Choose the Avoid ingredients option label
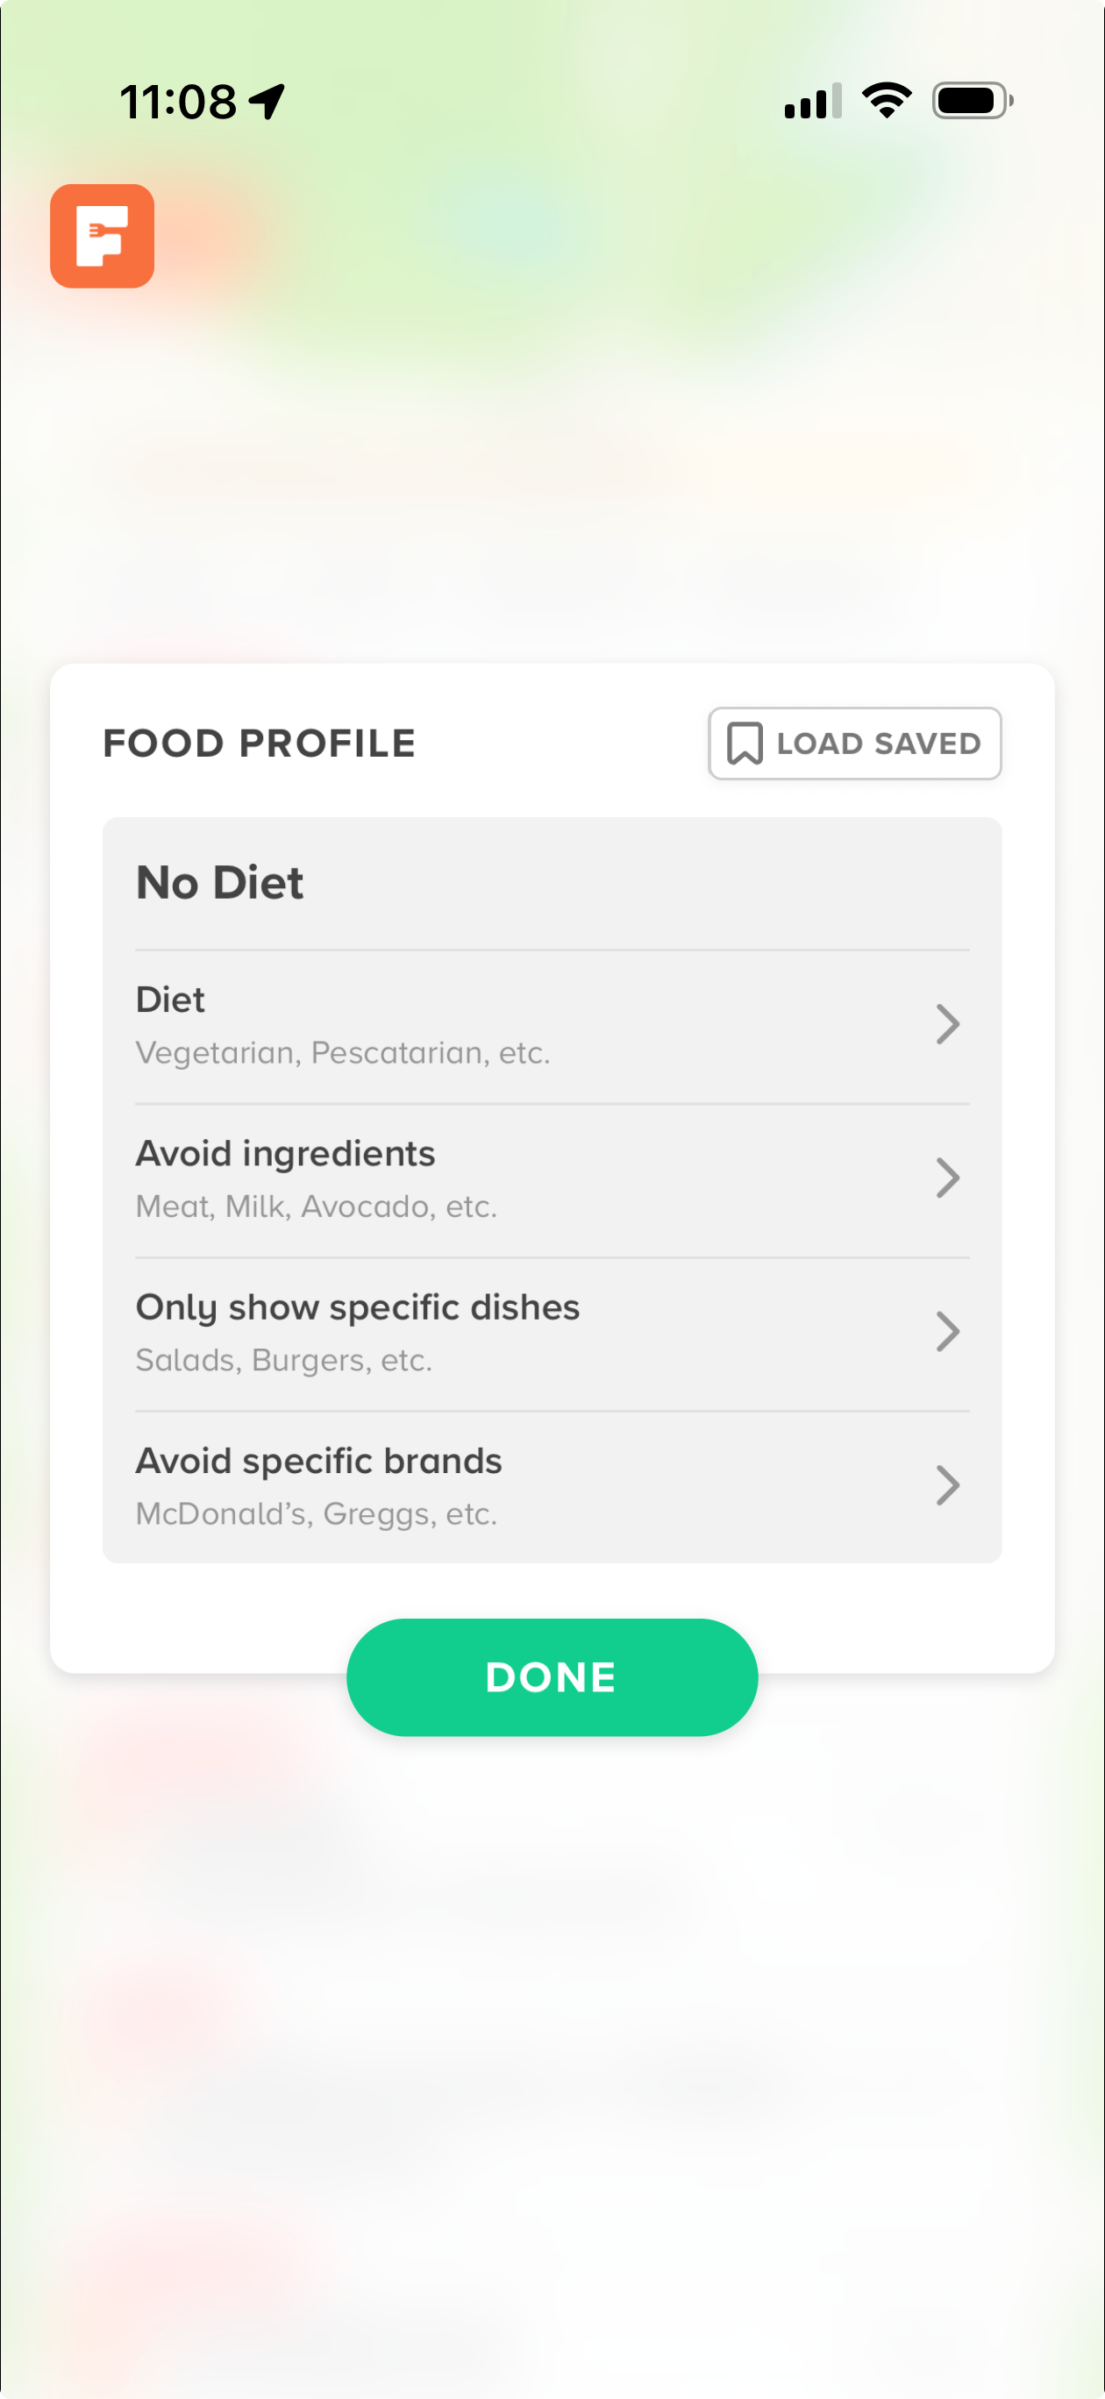 [285, 1153]
